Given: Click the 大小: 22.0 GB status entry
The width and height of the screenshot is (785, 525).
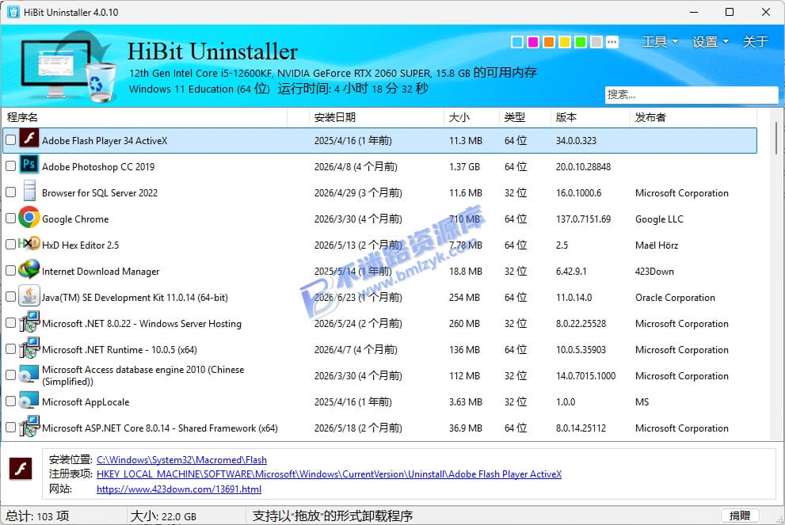Looking at the screenshot, I should 163,516.
